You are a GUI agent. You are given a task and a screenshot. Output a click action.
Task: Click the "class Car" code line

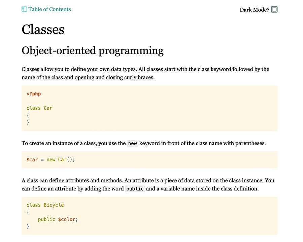click(x=39, y=108)
